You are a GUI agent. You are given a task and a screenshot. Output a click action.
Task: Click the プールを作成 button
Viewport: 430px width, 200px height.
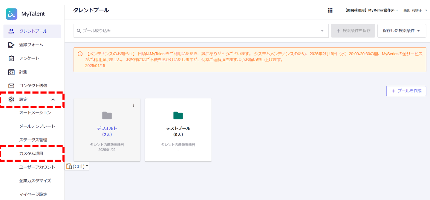tap(406, 91)
